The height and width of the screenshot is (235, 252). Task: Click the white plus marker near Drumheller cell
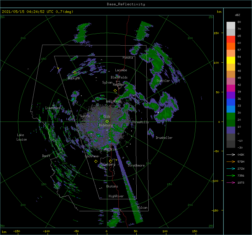pyautogui.click(x=158, y=112)
